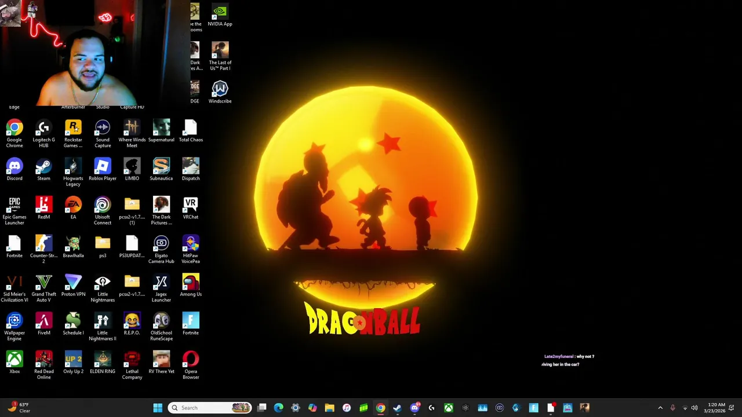
Task: Select Rockstar Games Launcher icon
Action: (x=73, y=134)
